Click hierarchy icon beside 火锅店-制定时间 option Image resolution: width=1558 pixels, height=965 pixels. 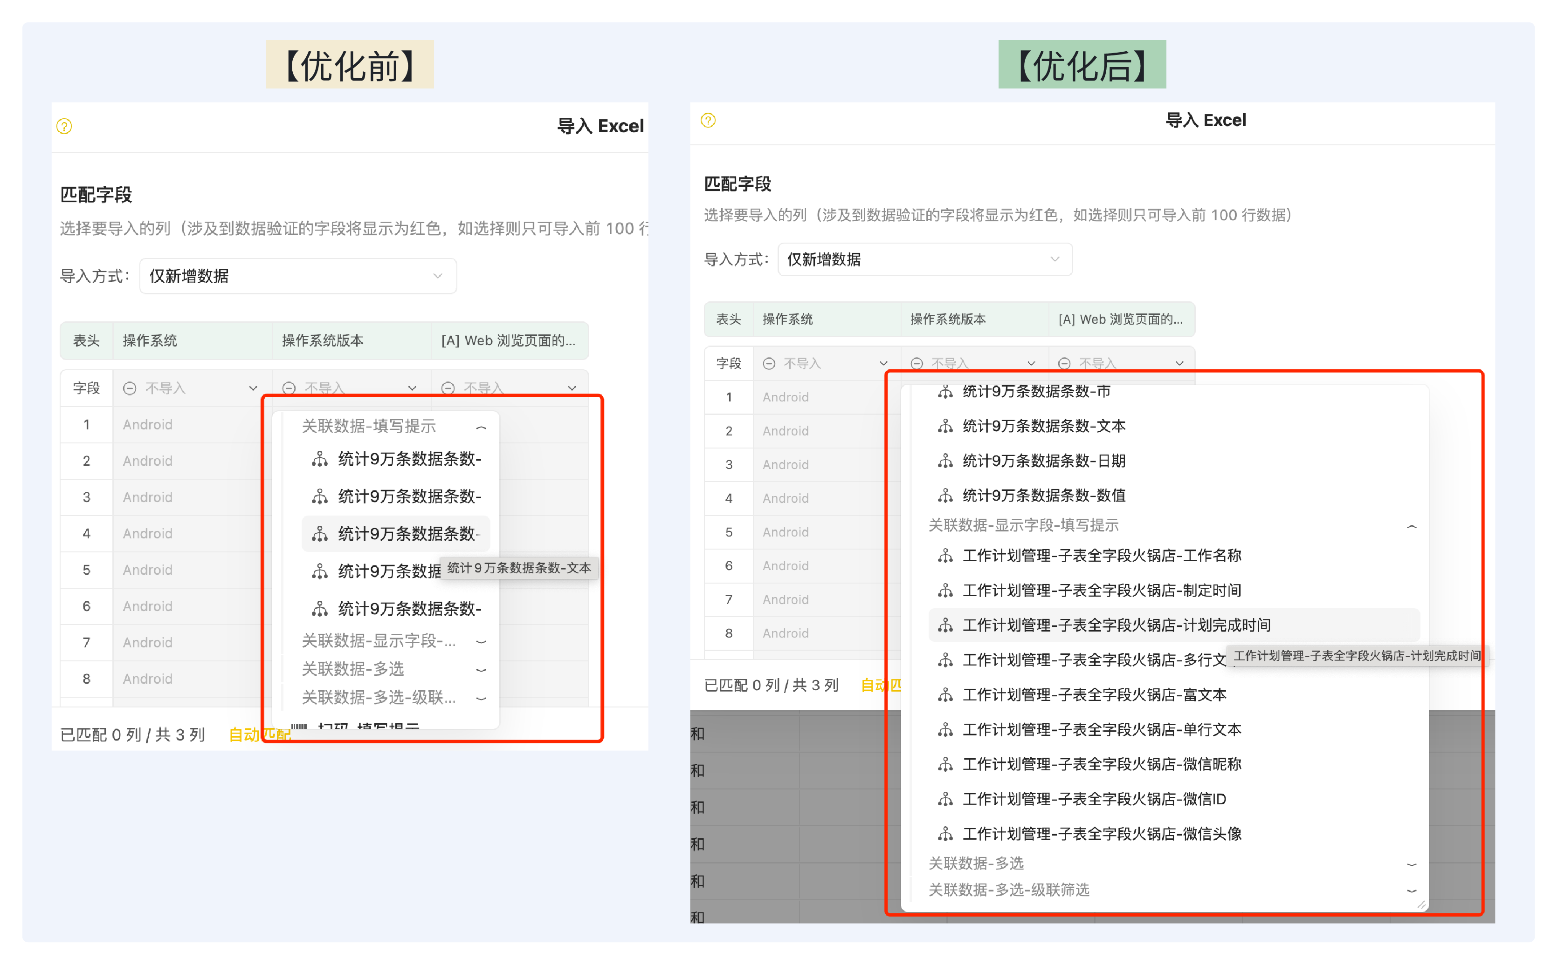pos(945,591)
